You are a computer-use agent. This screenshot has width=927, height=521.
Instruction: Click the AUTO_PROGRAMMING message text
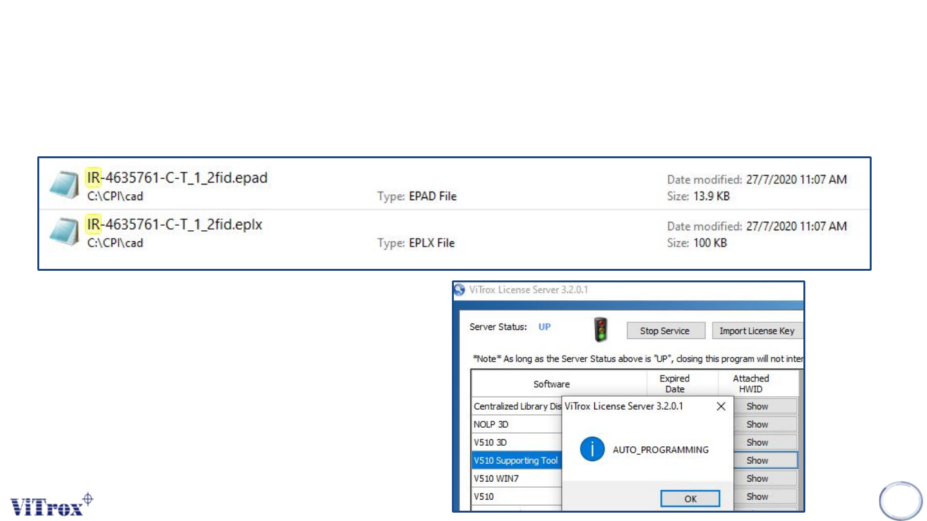660,450
